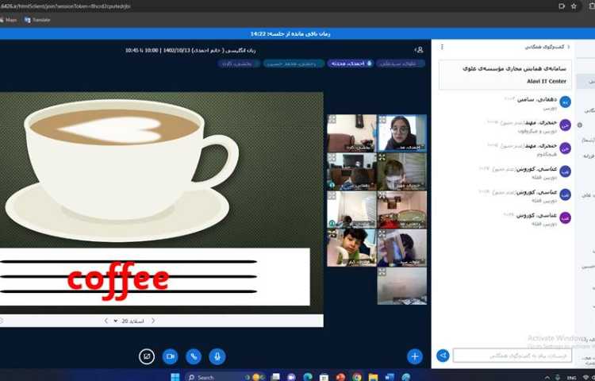This screenshot has height=381, width=595.
Task: Turn off webcam sharing button
Action: tap(170, 356)
